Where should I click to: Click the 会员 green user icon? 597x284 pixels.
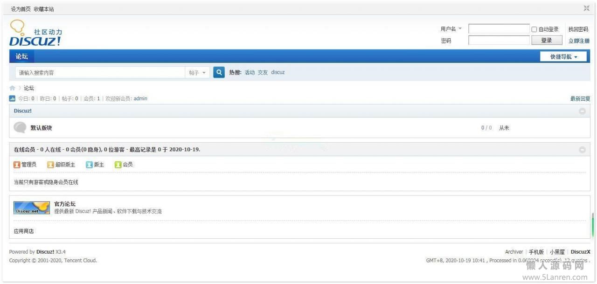118,165
